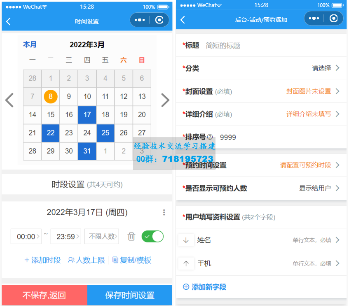The width and height of the screenshot is (349, 307).
Task: Open 封面设置 showing 封面图片未设置
Action: [x=262, y=92]
